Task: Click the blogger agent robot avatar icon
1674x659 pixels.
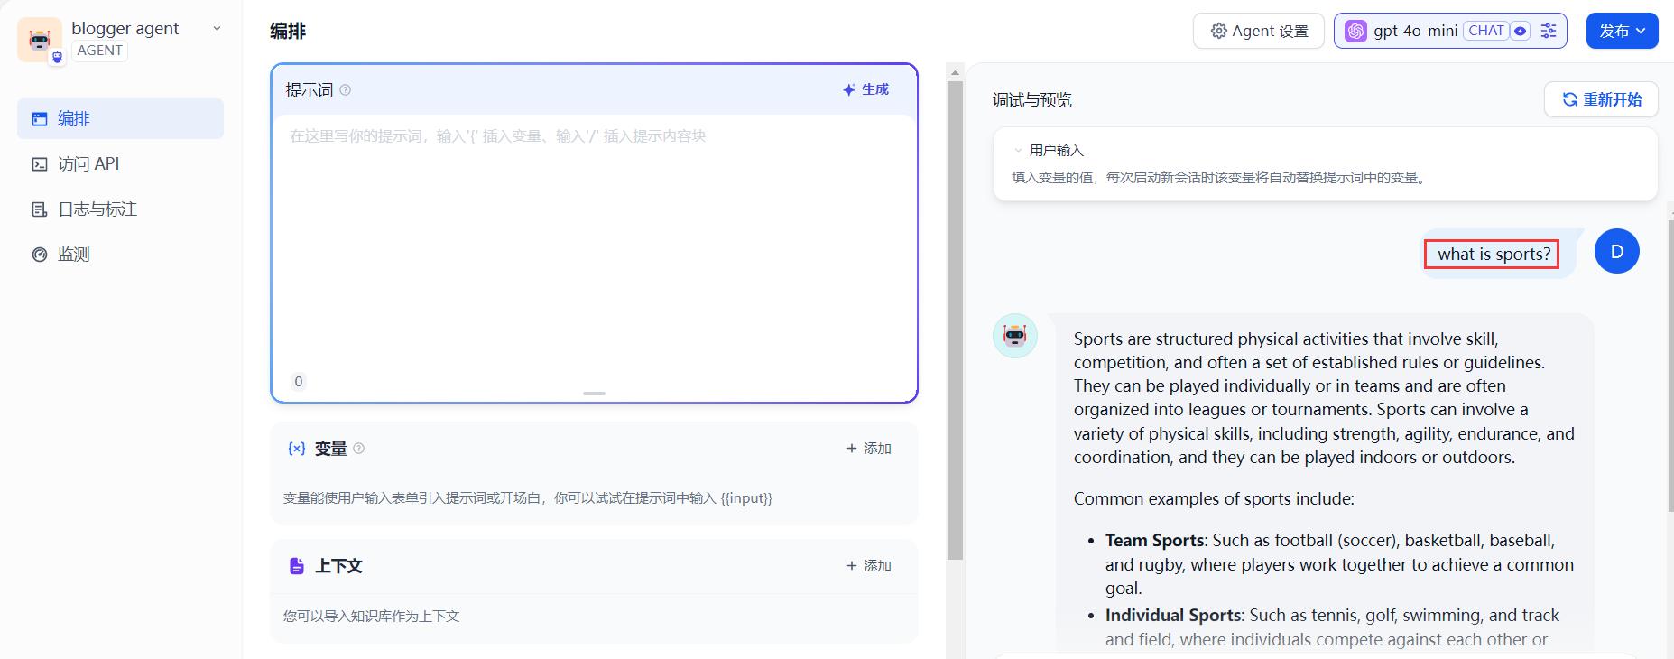Action: 39,40
